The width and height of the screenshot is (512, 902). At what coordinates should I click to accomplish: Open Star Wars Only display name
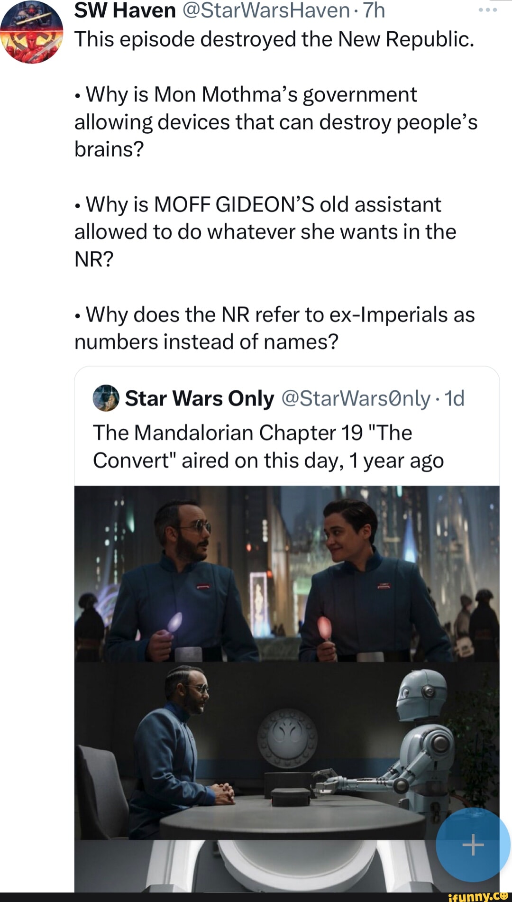tap(200, 398)
